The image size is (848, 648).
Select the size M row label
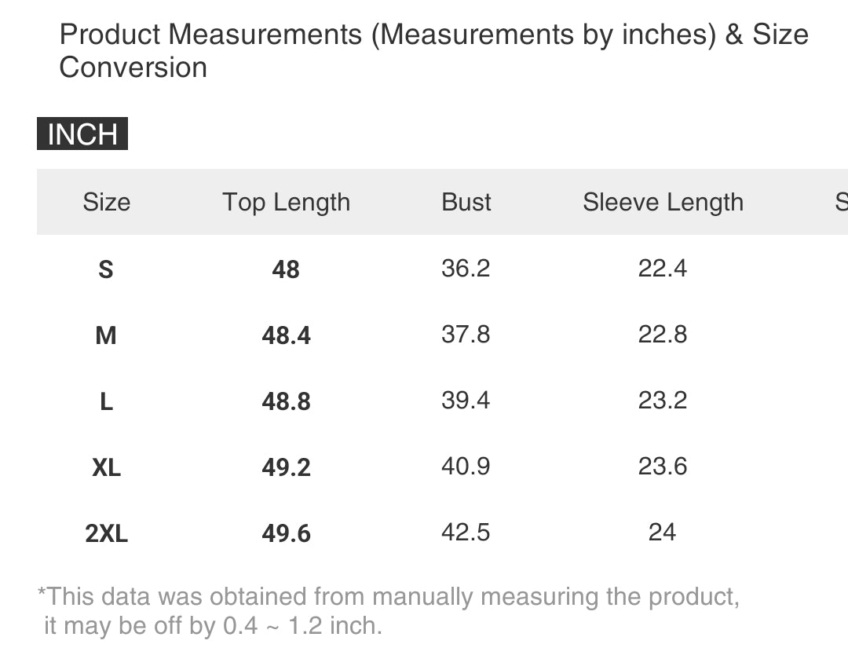106,335
